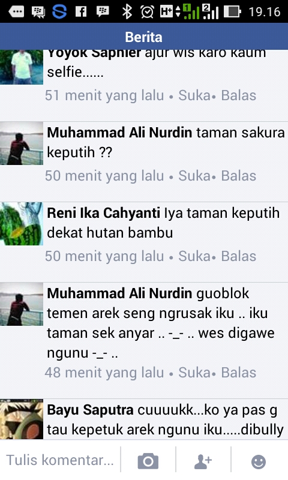Tap the camera icon to attach photo
Viewport: 288px width, 480px height.
(x=148, y=461)
